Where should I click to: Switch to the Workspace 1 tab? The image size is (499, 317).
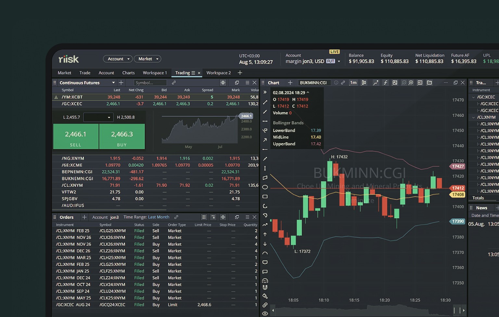(x=155, y=73)
